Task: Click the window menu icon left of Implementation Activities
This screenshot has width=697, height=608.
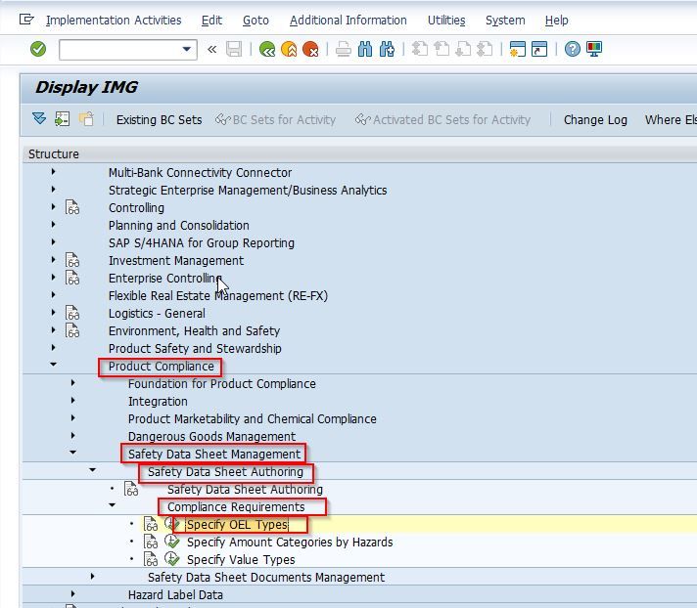Action: tap(26, 20)
